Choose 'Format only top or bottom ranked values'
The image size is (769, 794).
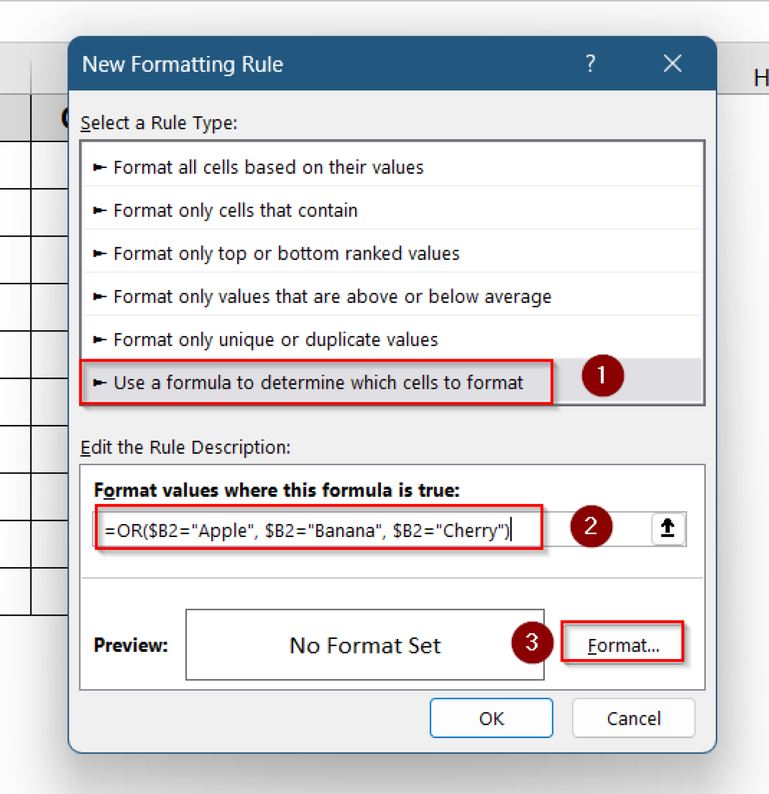pos(286,254)
